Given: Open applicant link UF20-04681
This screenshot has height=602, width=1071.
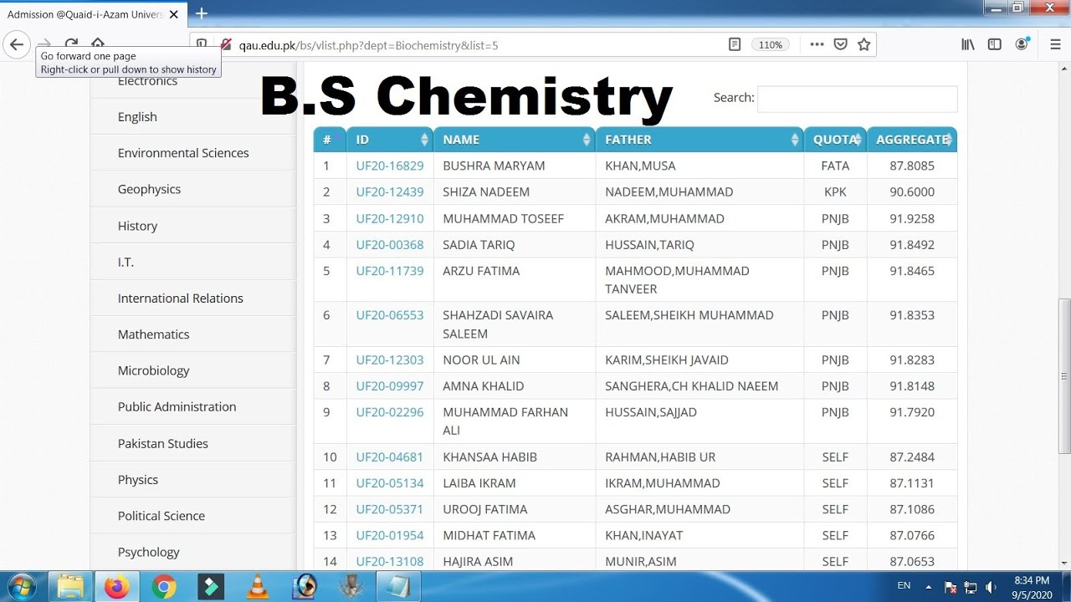Looking at the screenshot, I should 390,457.
